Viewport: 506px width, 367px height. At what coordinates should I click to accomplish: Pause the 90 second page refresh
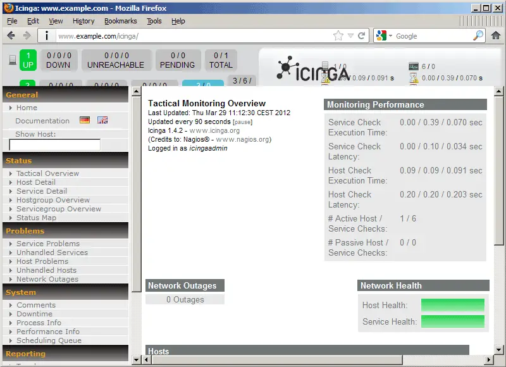point(242,121)
